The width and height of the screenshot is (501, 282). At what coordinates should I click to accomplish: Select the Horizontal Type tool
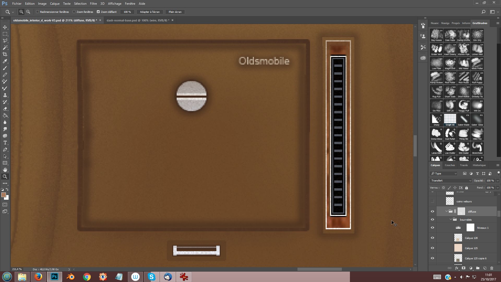[x=5, y=143]
